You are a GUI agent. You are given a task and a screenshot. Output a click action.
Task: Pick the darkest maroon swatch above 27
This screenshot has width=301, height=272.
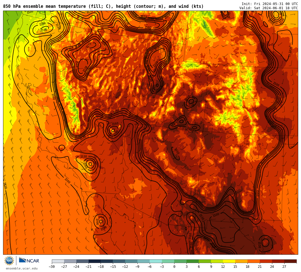[x=290, y=261]
